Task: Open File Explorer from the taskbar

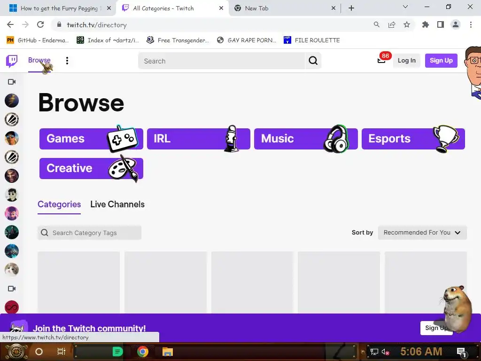Action: (168, 352)
